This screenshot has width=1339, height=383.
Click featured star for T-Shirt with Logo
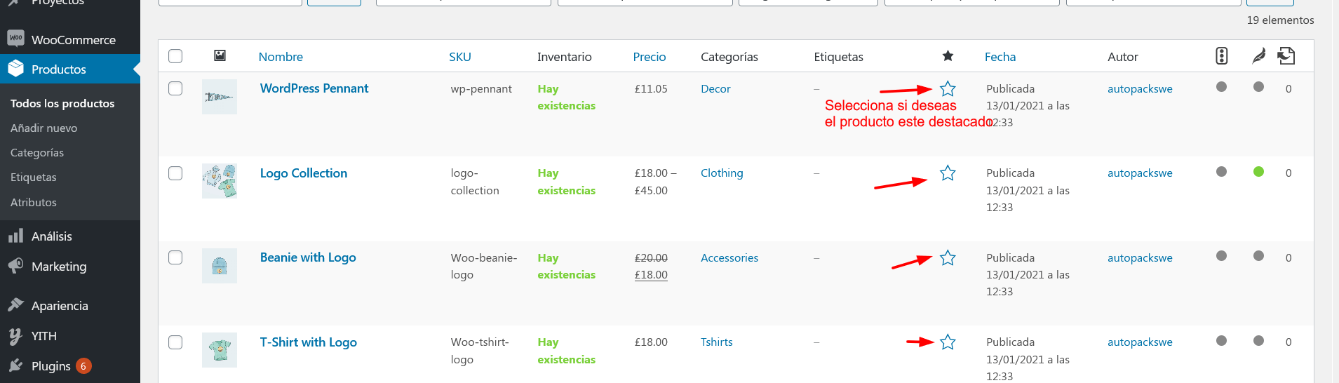tap(948, 342)
